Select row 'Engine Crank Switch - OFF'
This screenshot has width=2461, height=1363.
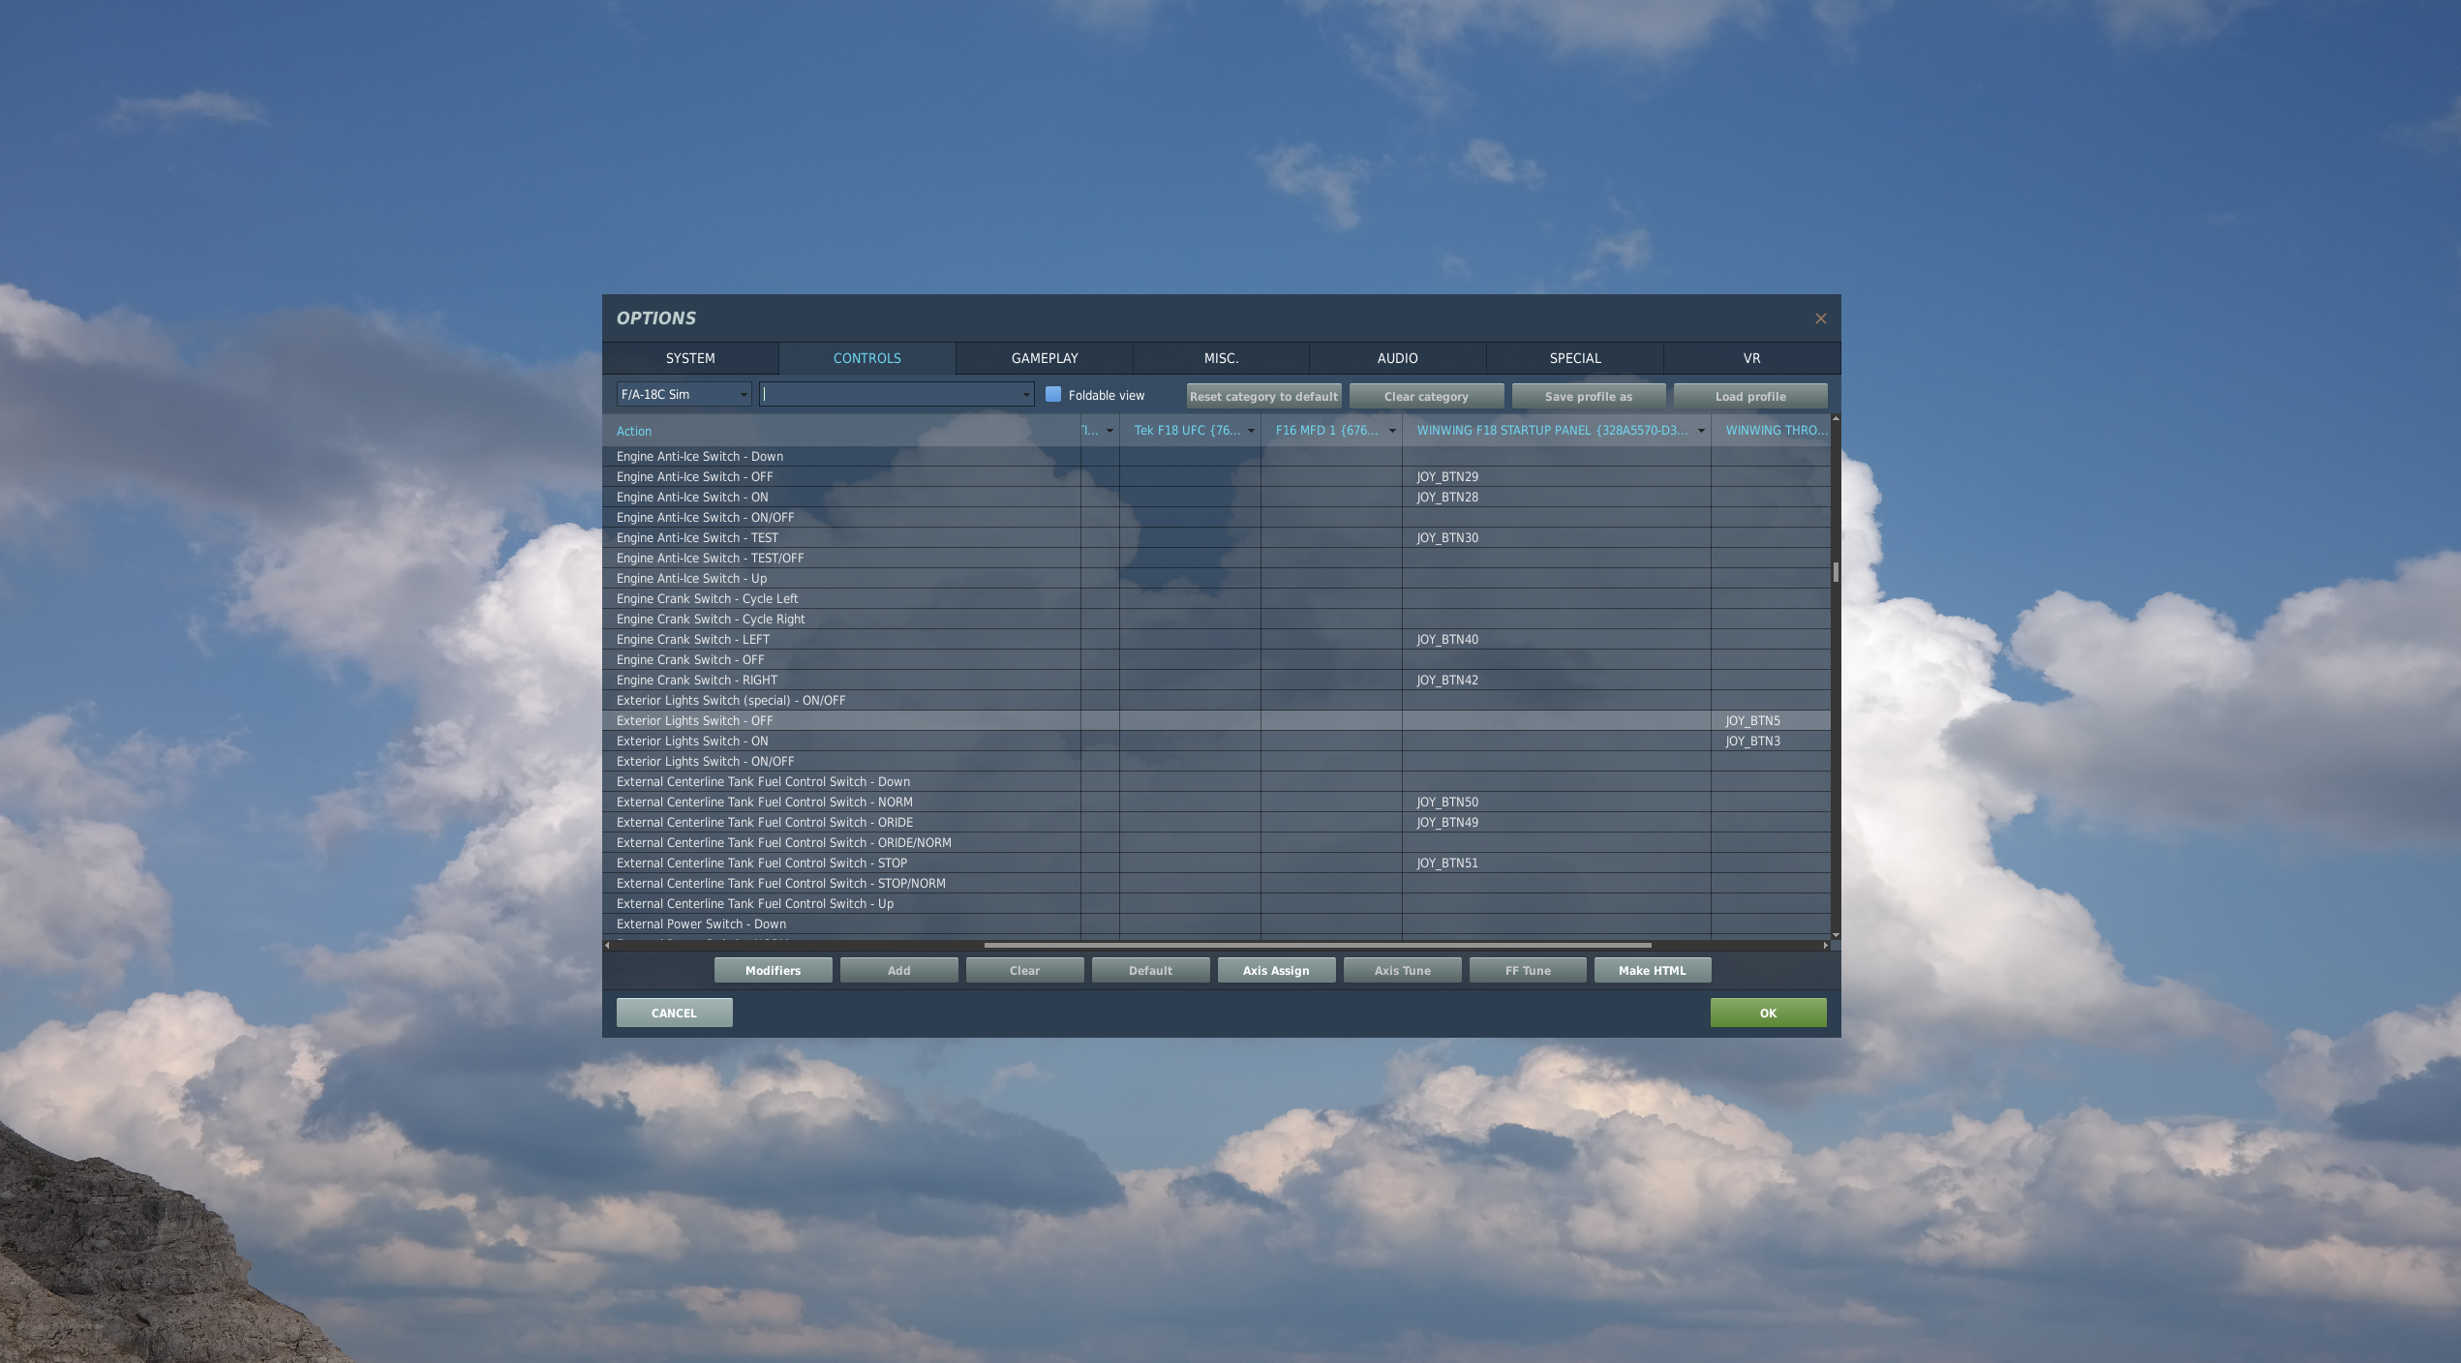pos(1216,659)
